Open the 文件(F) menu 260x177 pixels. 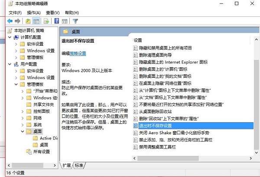coord(15,13)
